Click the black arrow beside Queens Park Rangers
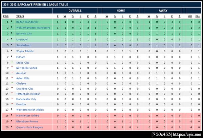 pyautogui.click(x=12, y=127)
